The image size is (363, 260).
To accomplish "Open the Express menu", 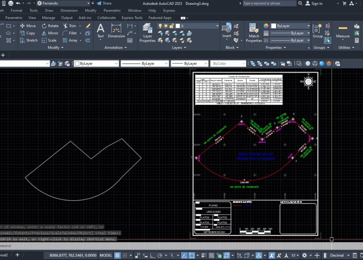I will (x=169, y=10).
